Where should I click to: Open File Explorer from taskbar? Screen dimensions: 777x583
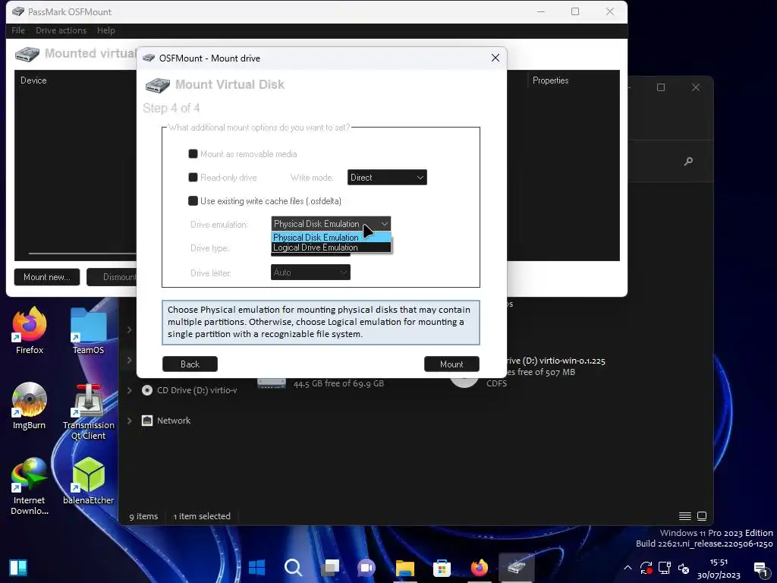(405, 567)
